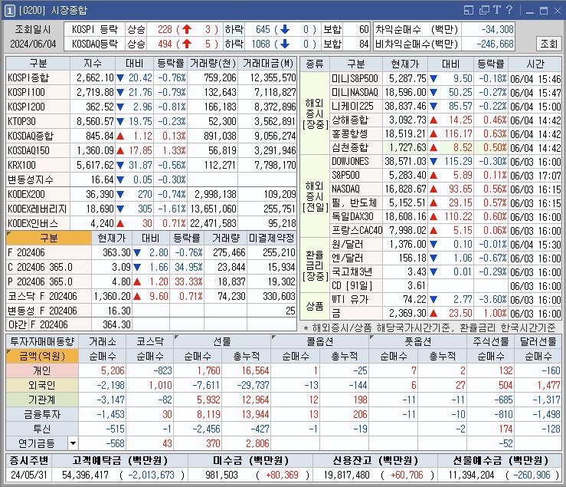The image size is (566, 487).
Task: Select the KTOP30 row label
Action: [x=38, y=121]
